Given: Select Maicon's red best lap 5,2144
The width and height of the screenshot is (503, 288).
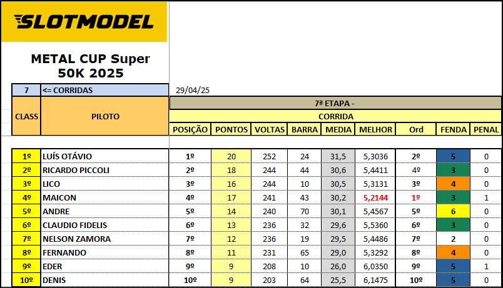Looking at the screenshot, I should 375,197.
